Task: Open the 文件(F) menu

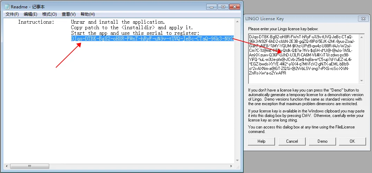Action: click(12, 14)
